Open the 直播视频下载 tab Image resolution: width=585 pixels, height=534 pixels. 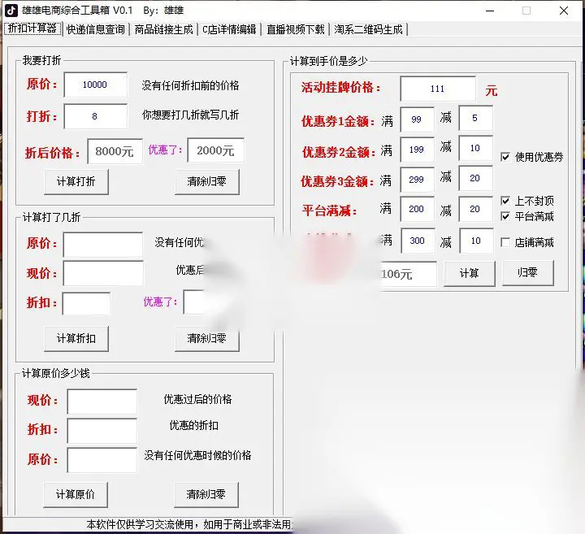[296, 29]
